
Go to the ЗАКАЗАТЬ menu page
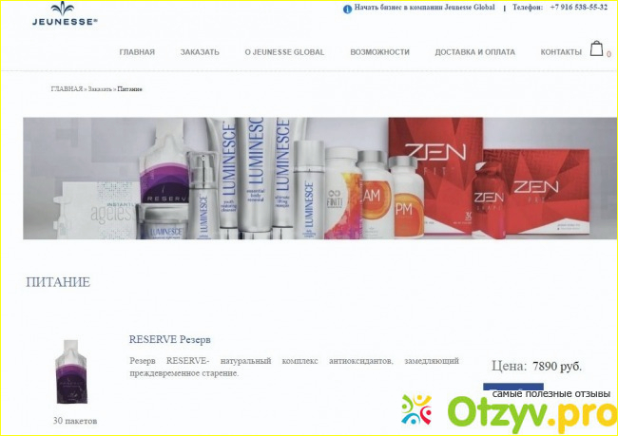[200, 52]
